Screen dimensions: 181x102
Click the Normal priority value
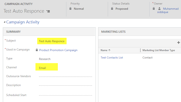point(79,9)
